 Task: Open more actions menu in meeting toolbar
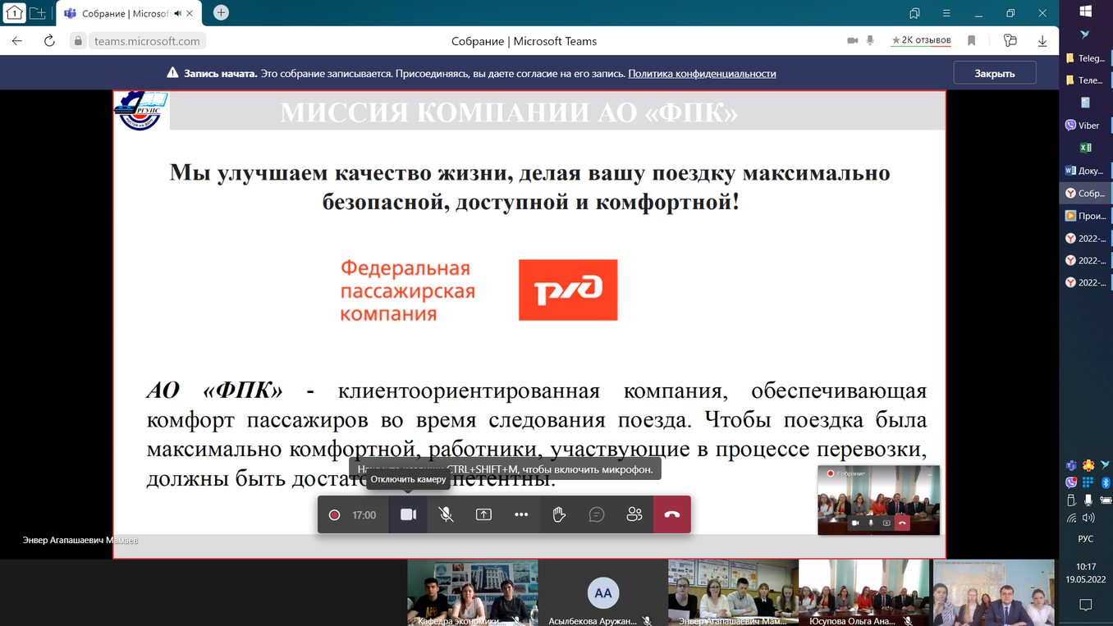[x=521, y=514]
